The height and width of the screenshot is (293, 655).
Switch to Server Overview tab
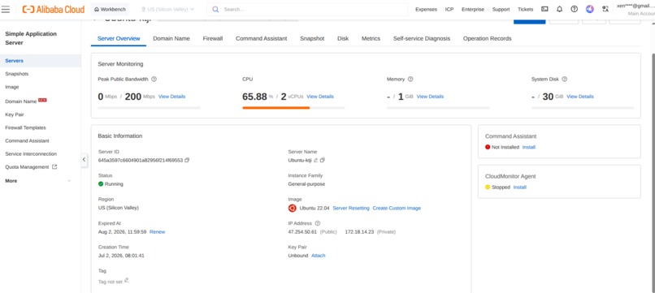[x=119, y=38]
